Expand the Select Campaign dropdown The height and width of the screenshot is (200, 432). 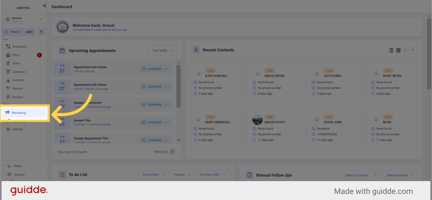[x=361, y=175]
